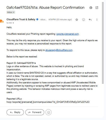Click the abusereply@cloudflare.com email link
Image resolution: width=106 pixels, height=120 pixels.
(59, 50)
